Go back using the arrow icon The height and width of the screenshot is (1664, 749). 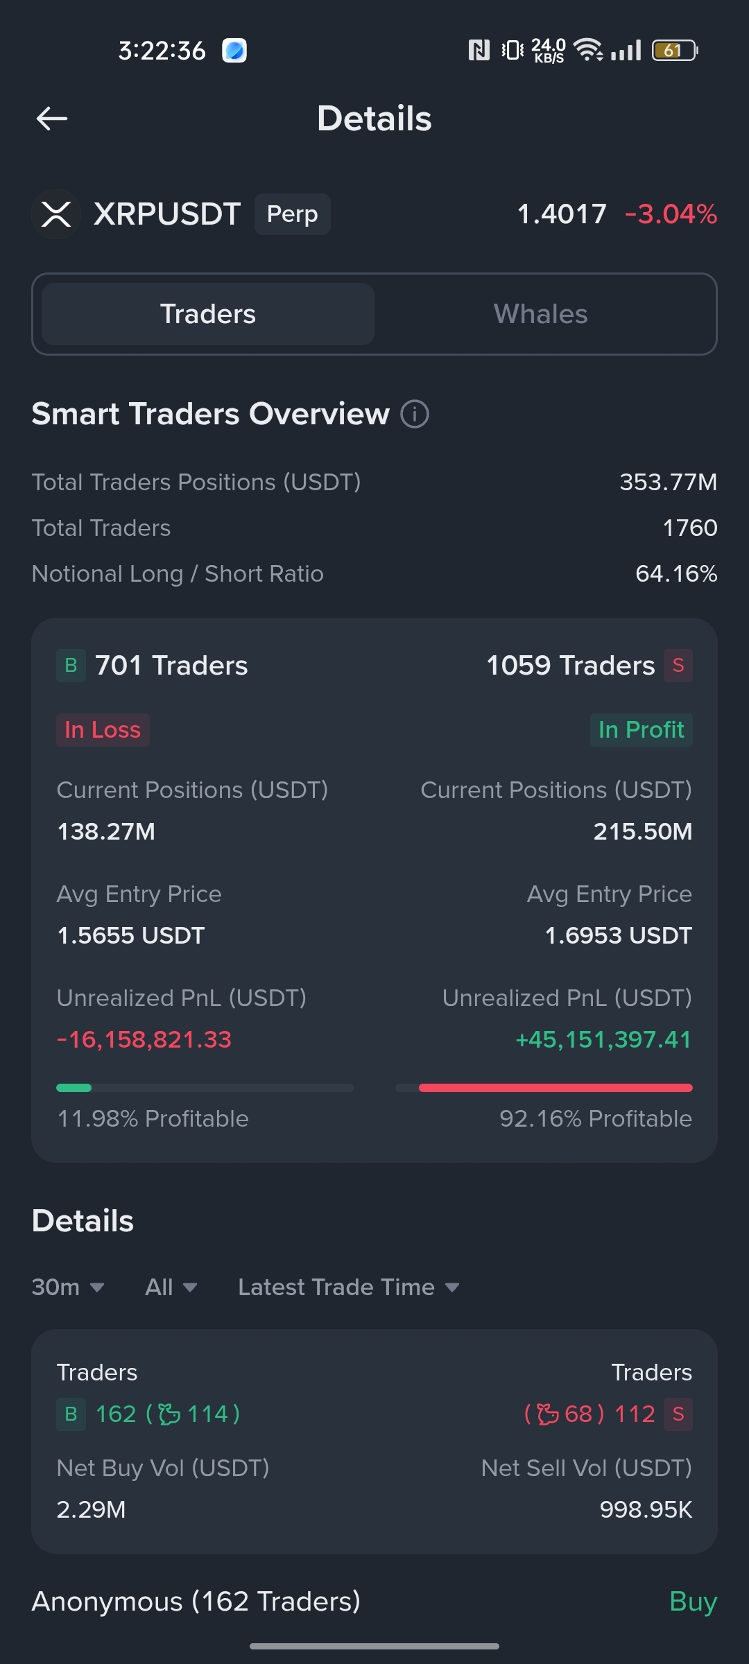(52, 119)
